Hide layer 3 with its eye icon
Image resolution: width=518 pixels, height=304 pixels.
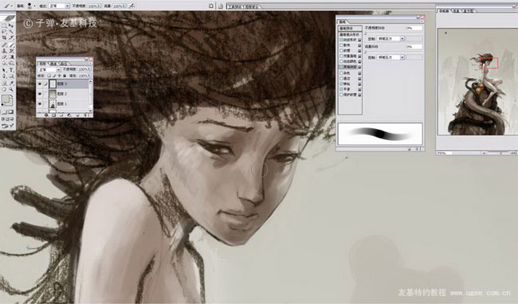click(40, 84)
